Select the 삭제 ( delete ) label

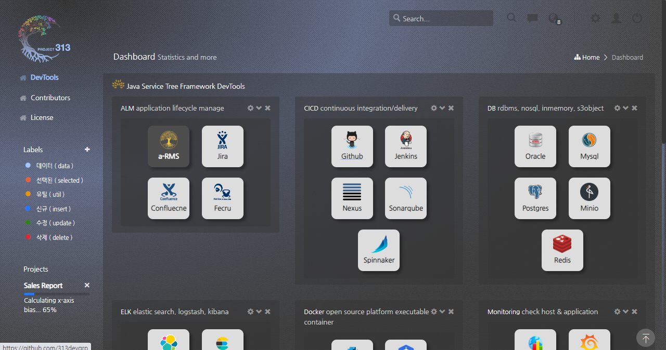coord(49,237)
